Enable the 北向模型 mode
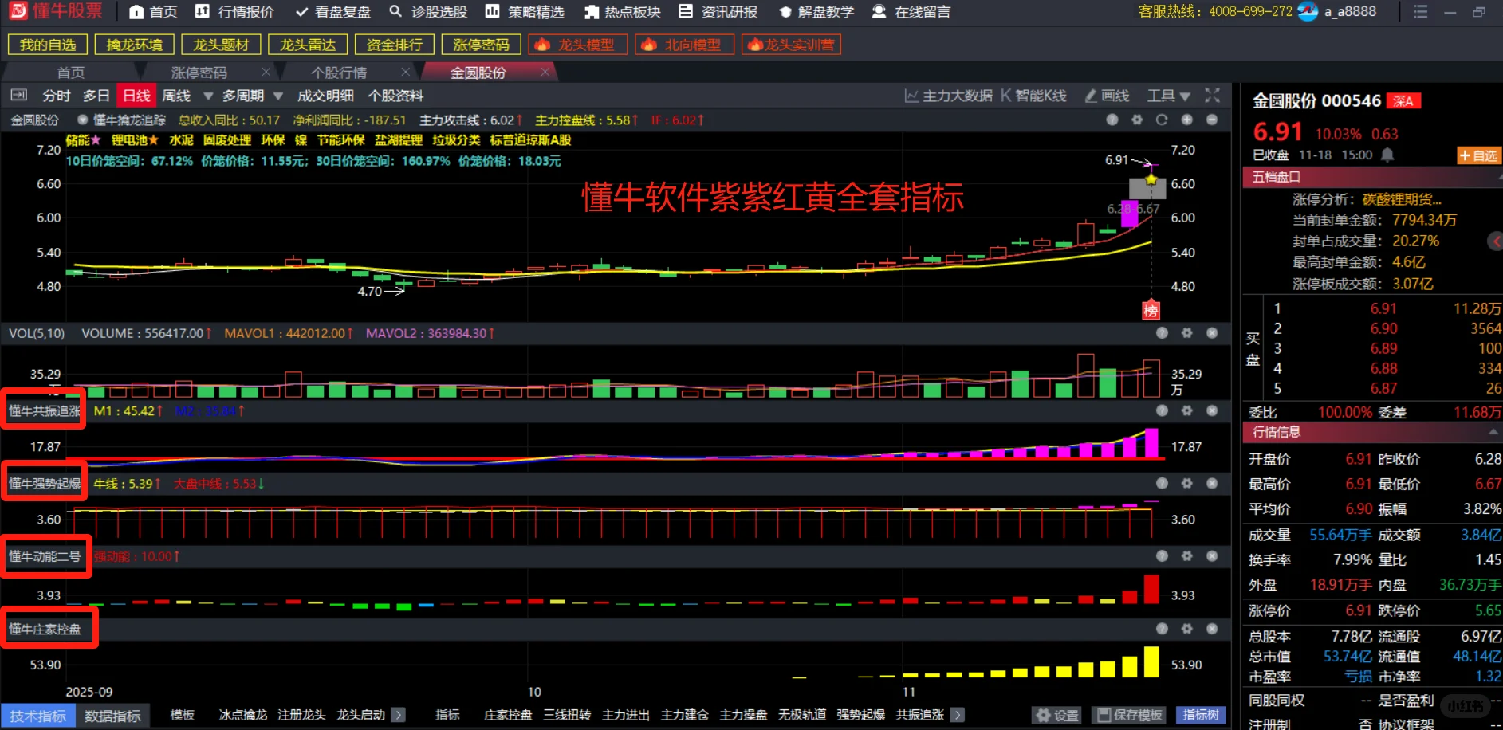 [684, 44]
